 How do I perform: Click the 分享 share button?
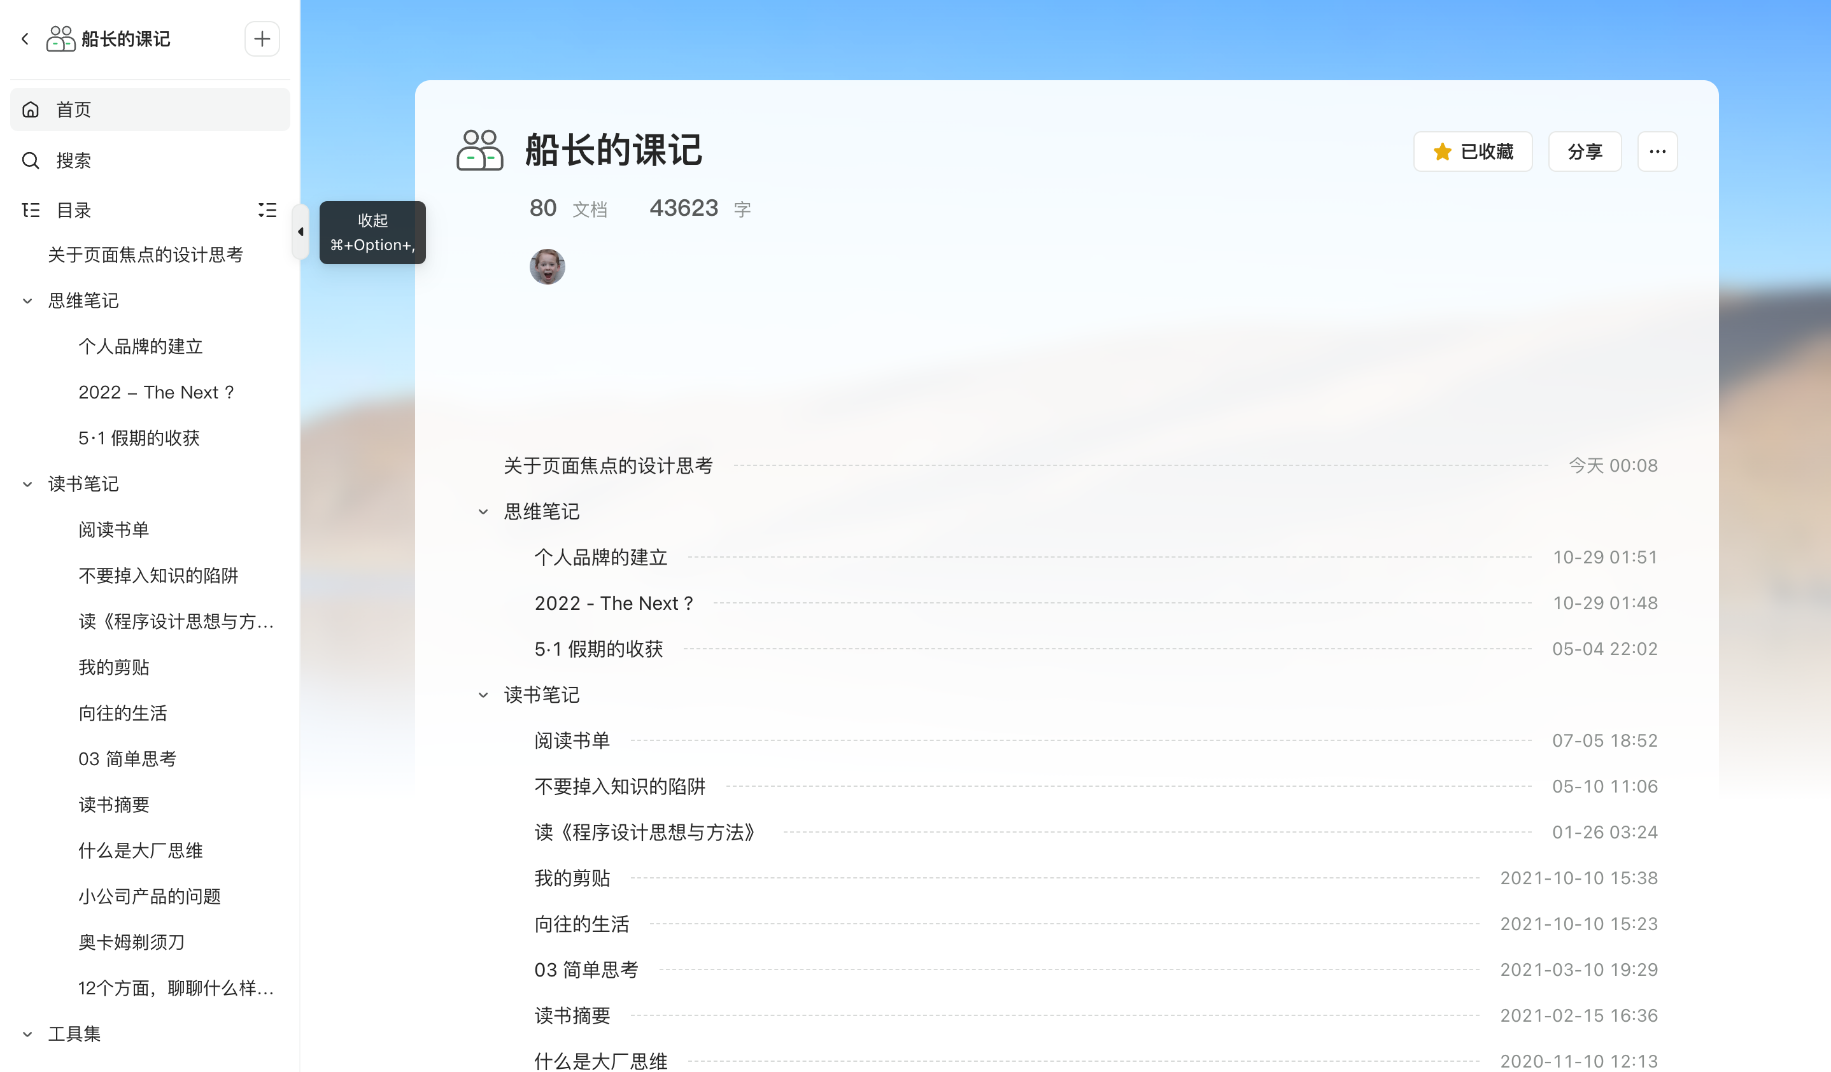(1584, 151)
